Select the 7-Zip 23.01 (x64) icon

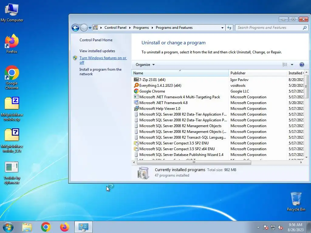[x=136, y=80]
